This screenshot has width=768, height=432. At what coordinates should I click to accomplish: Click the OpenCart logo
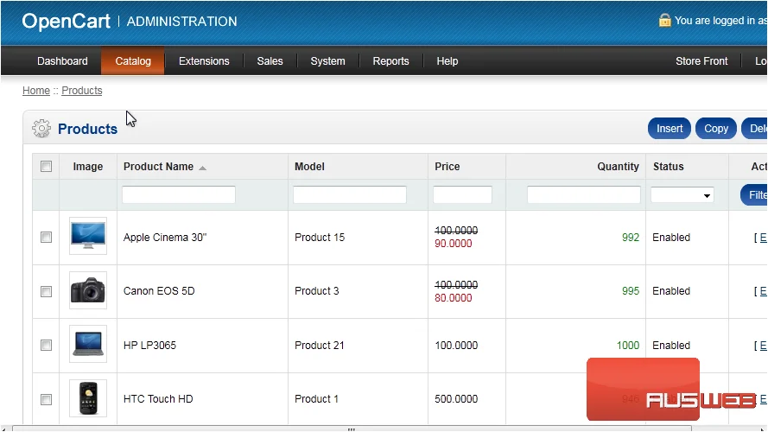tap(67, 21)
